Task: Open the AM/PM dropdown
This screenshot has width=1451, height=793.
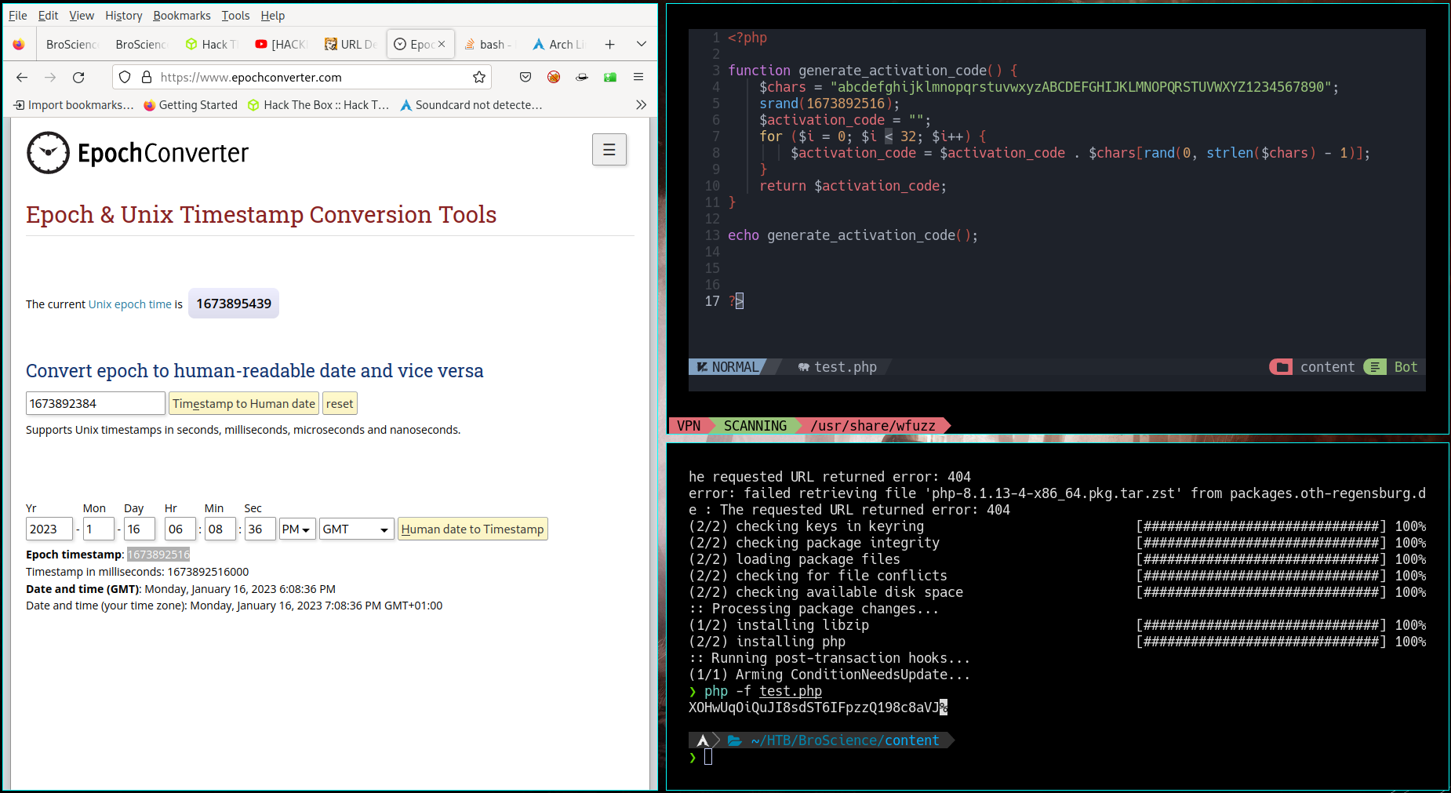Action: point(298,529)
